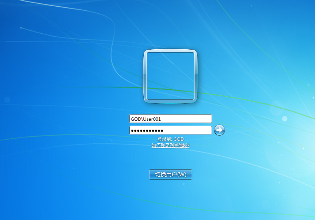
Task: Click the 登录到: GOD domain label
Action: click(x=170, y=139)
